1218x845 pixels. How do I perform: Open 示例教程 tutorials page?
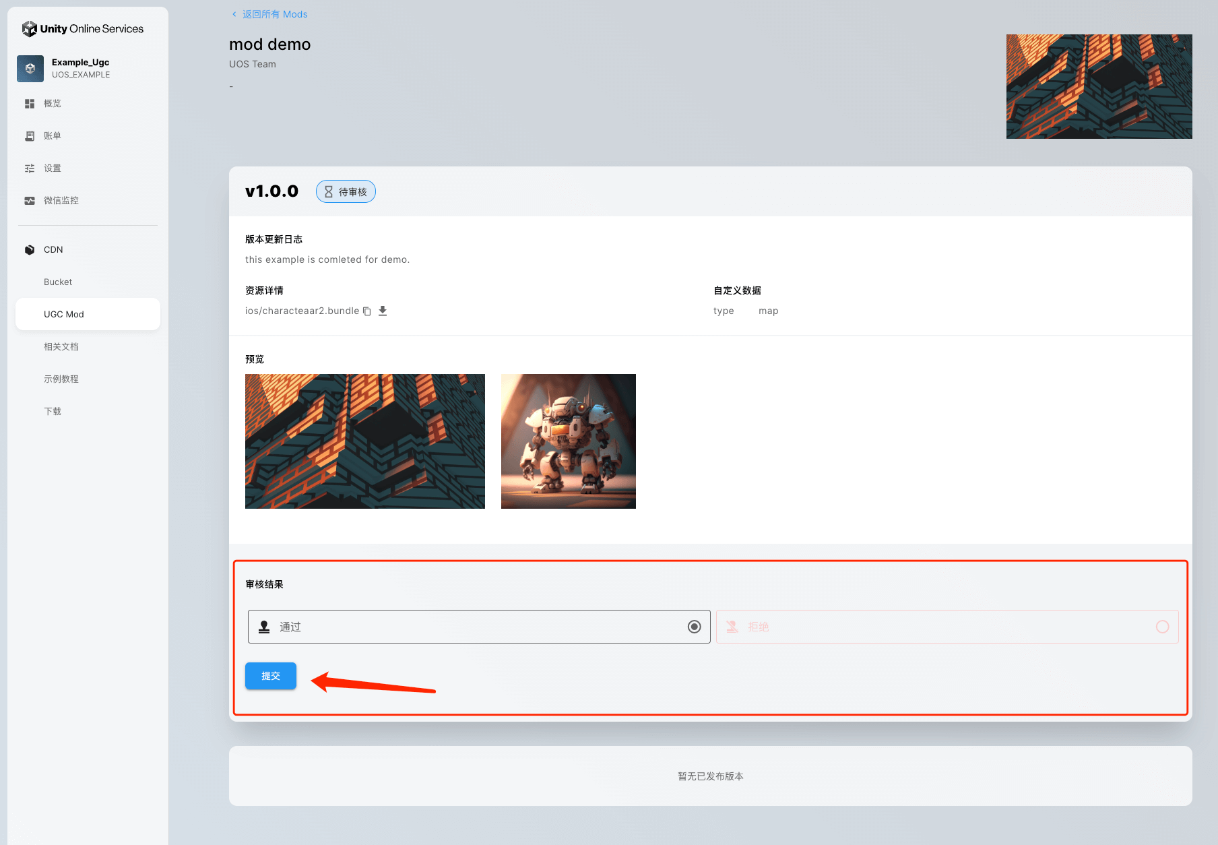[x=61, y=379]
